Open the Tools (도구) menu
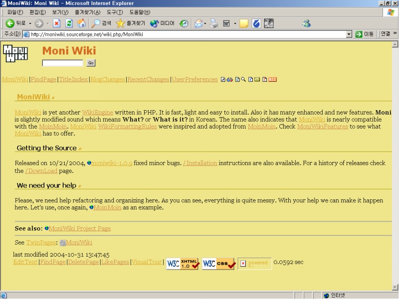 [x=115, y=12]
